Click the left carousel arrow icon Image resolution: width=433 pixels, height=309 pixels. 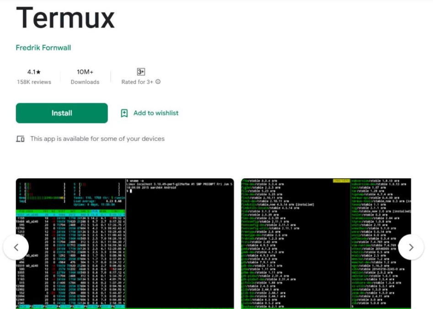tap(17, 247)
